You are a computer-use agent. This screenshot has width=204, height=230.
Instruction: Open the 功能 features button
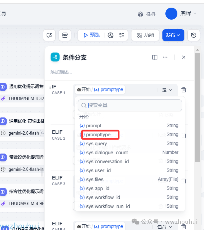click(145, 35)
